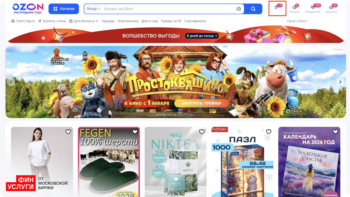
Task: Open the Каталог button
Action: point(64,9)
